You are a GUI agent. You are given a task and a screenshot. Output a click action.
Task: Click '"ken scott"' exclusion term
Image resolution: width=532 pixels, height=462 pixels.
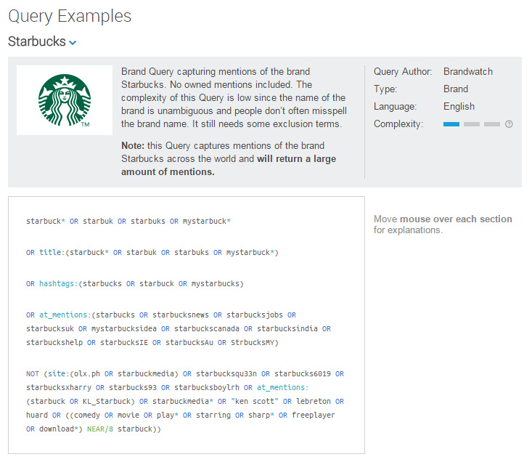[x=255, y=401]
